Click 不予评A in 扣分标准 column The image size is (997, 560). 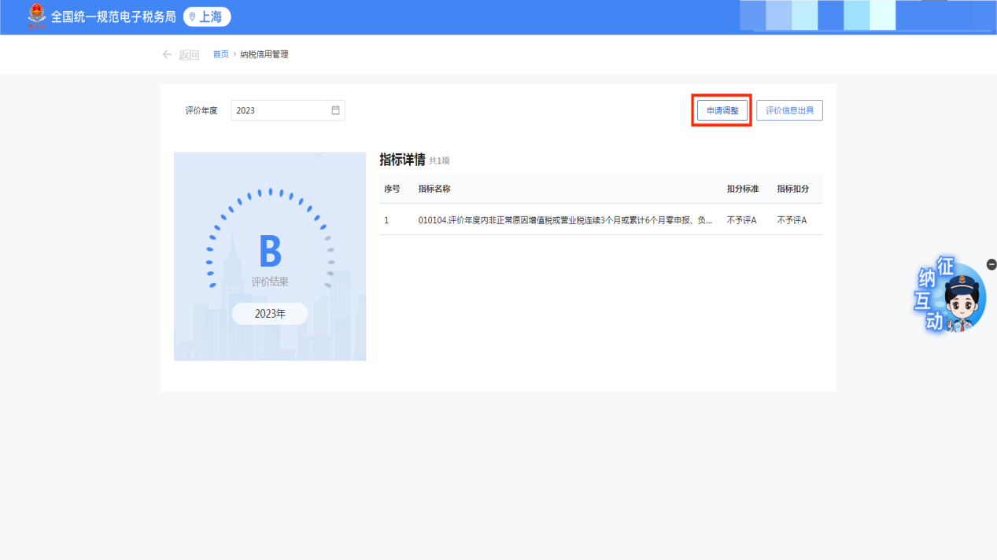(x=741, y=220)
